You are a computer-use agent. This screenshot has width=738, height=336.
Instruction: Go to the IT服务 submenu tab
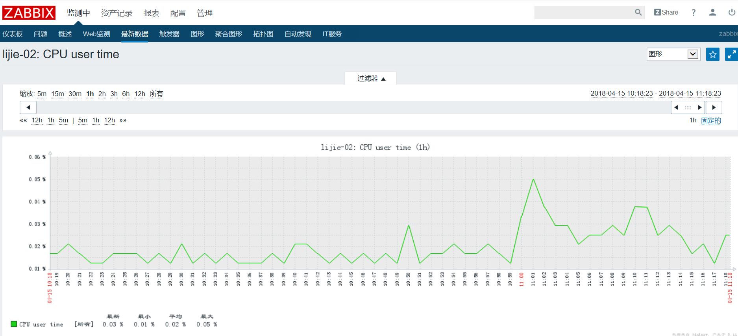[332, 34]
